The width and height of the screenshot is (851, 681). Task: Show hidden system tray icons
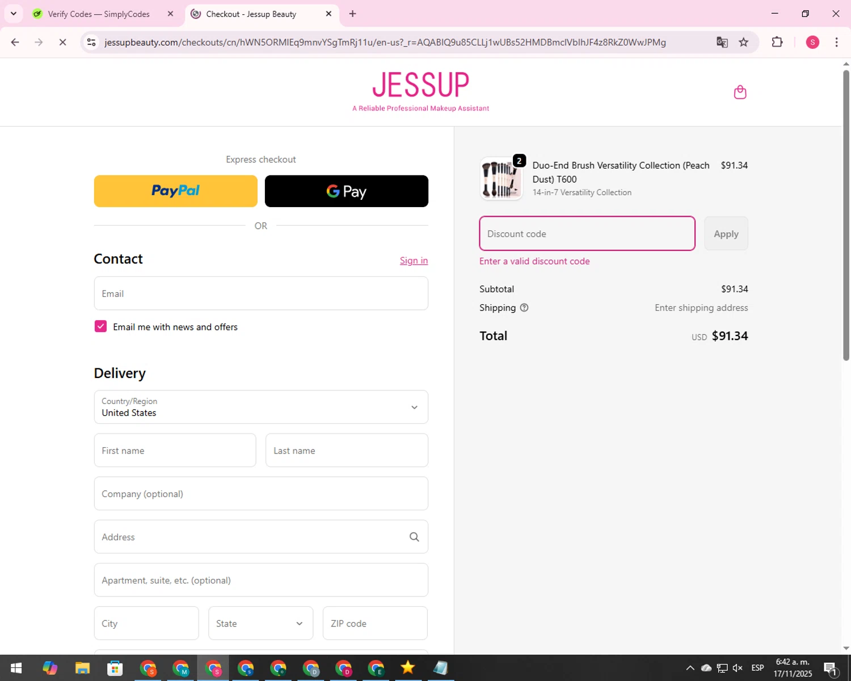[690, 668]
